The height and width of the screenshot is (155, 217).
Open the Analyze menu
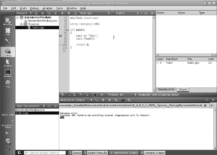(47, 8)
